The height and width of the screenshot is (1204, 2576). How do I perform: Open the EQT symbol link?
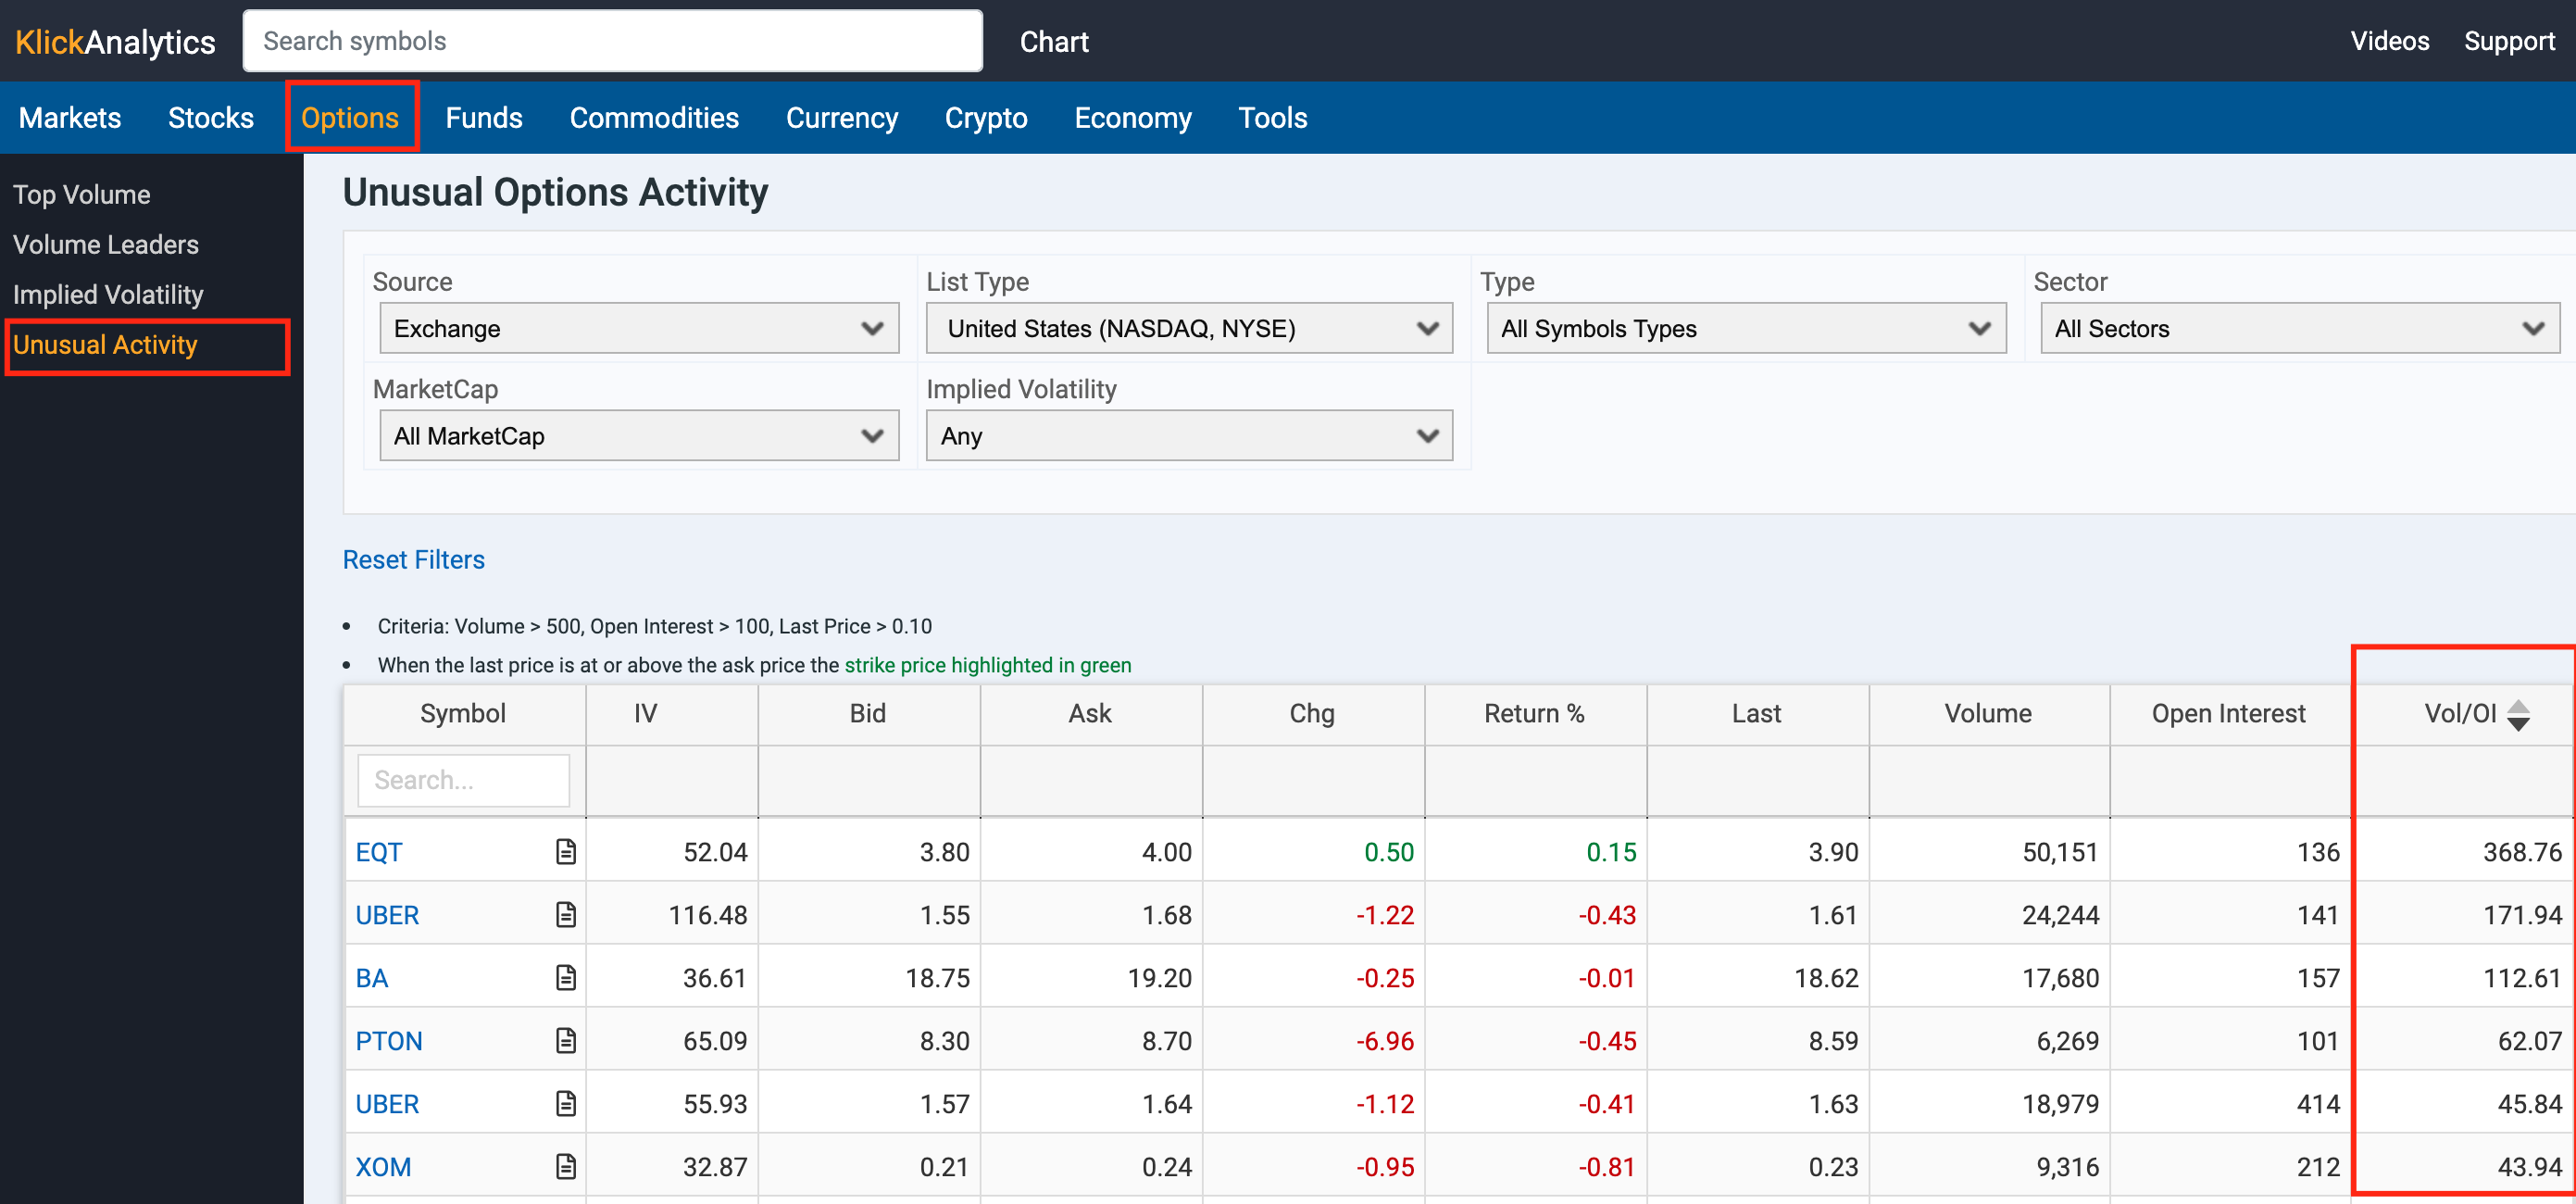[379, 852]
